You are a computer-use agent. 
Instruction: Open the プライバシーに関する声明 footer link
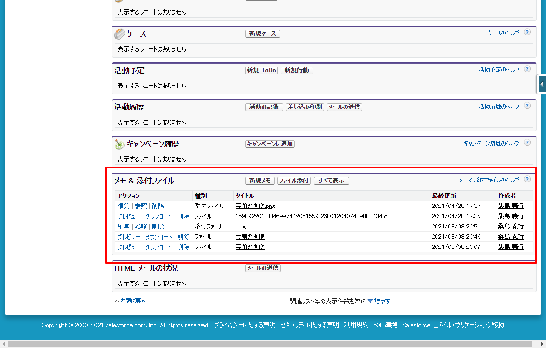pyautogui.click(x=245, y=325)
